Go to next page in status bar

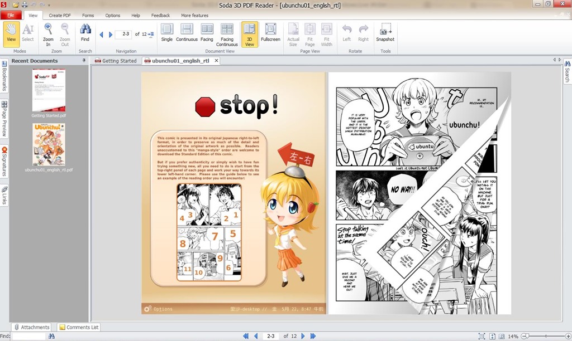coord(303,337)
